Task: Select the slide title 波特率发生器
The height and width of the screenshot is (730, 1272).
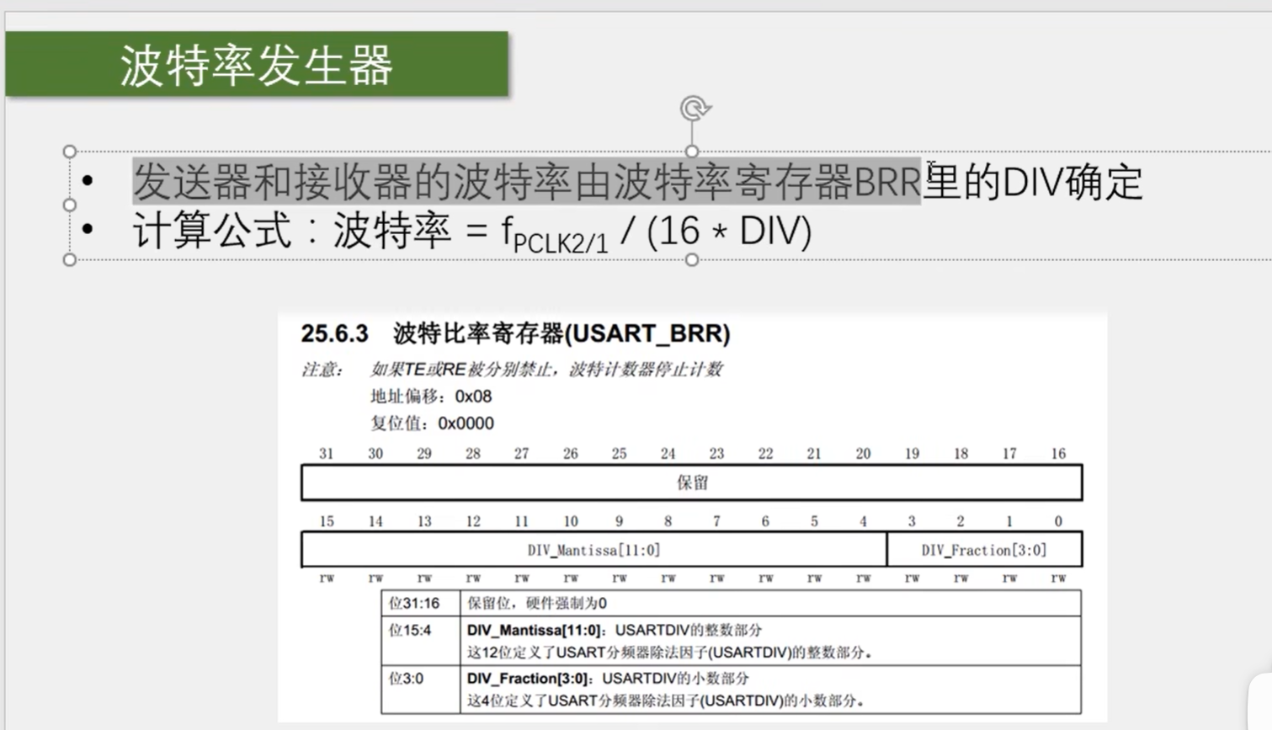Action: point(257,65)
